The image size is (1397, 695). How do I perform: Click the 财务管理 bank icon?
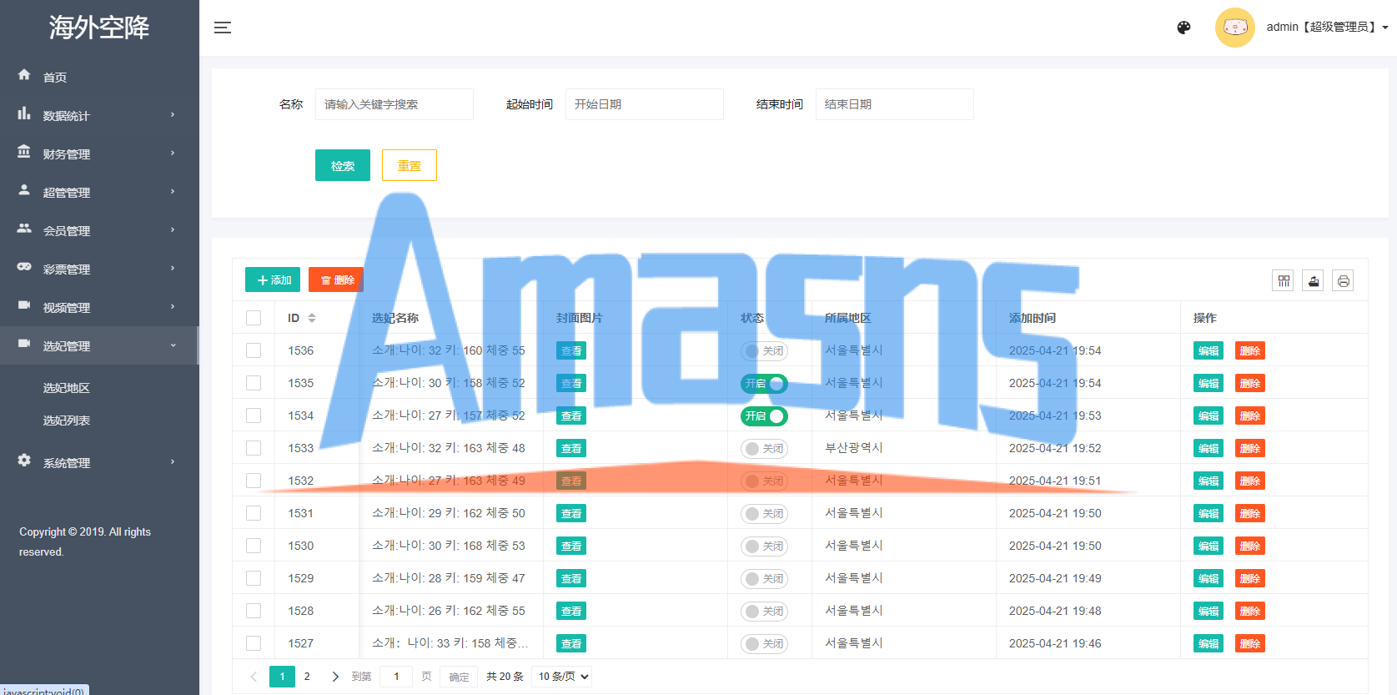pyautogui.click(x=24, y=152)
